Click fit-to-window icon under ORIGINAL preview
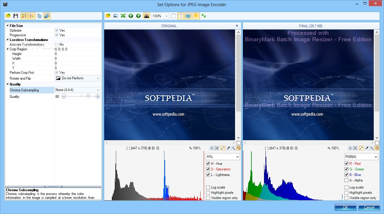The width and height of the screenshot is (384, 214). [217, 148]
